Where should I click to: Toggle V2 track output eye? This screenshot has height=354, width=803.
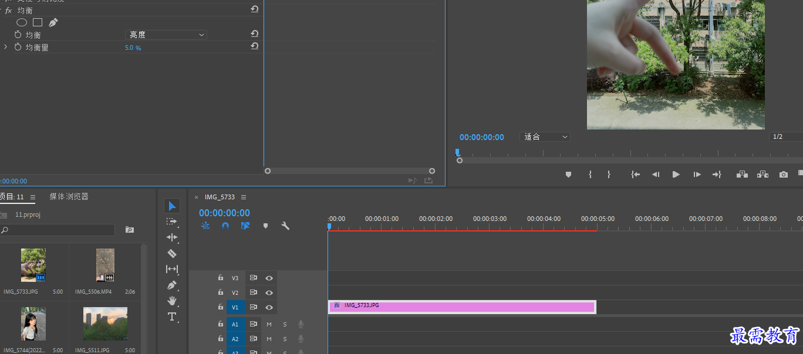tap(269, 292)
